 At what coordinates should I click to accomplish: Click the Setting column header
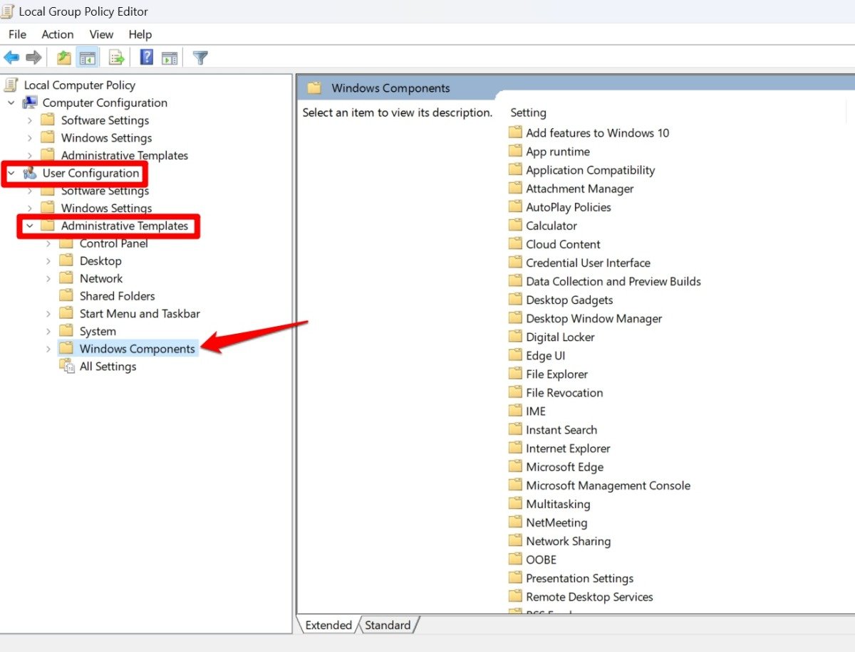pyautogui.click(x=528, y=112)
